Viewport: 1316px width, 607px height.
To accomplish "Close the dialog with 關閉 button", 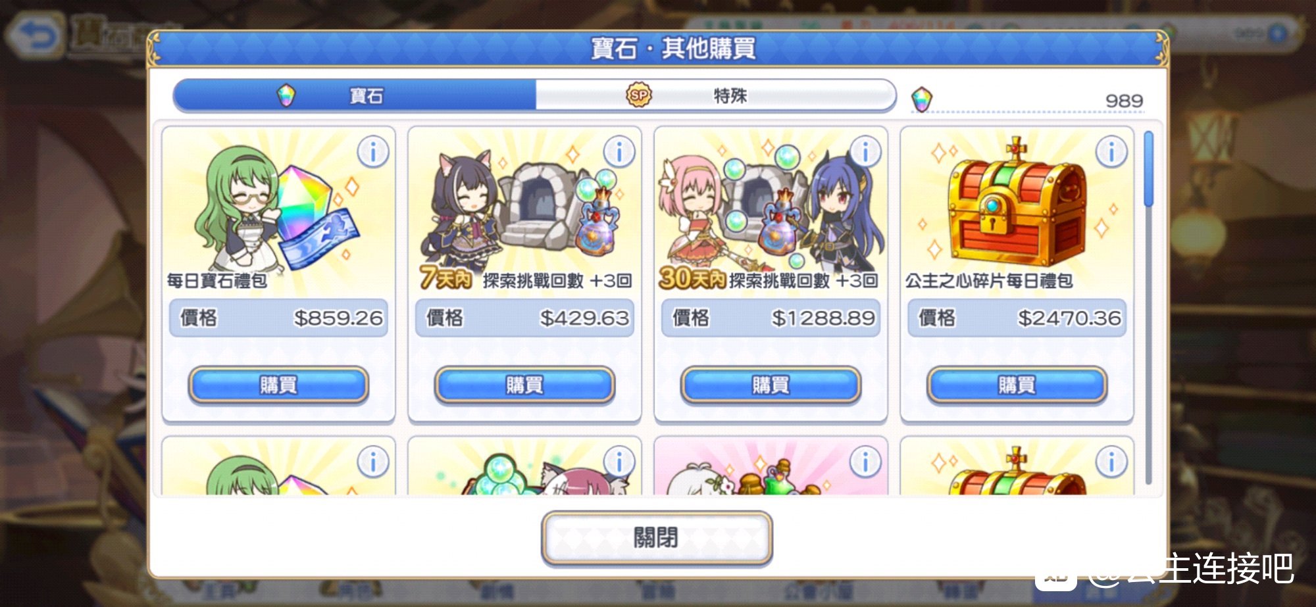I will click(657, 538).
